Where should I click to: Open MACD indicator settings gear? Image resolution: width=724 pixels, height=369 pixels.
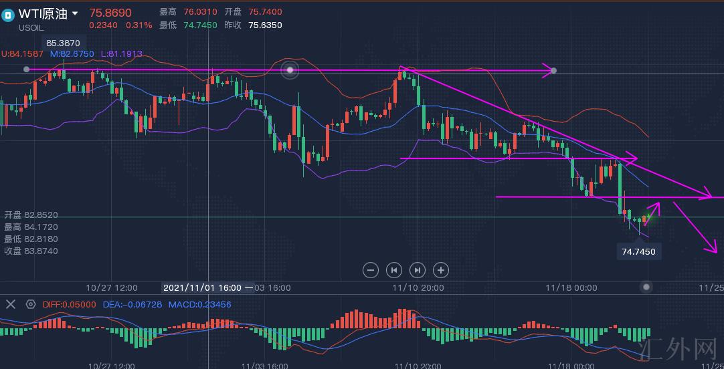30,304
